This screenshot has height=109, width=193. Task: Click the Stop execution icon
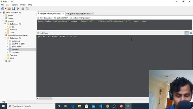tap(23, 8)
